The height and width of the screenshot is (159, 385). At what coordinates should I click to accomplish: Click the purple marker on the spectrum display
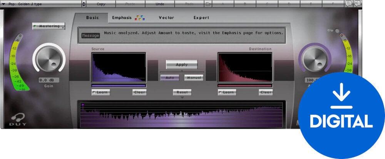coord(83,105)
